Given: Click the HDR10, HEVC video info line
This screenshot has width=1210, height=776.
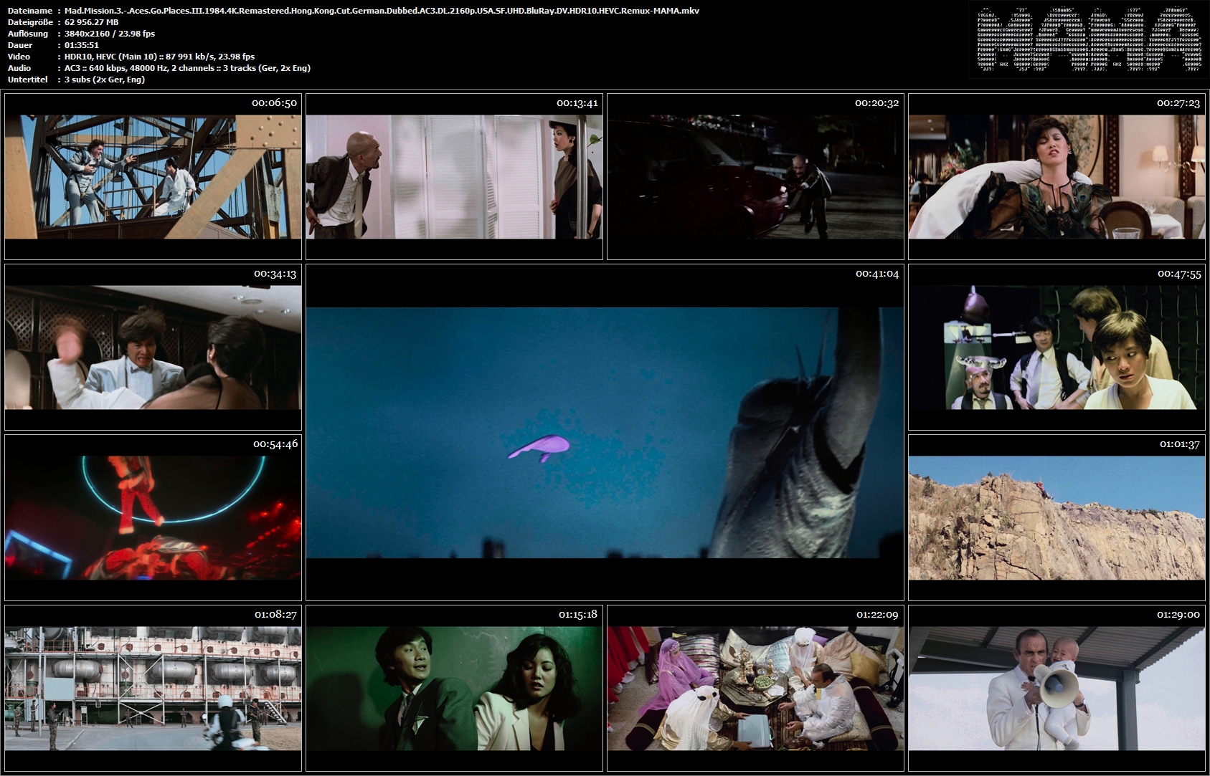Looking at the screenshot, I should coord(159,57).
